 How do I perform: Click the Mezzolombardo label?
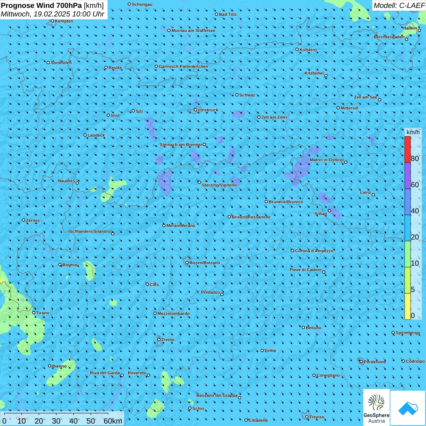pyautogui.click(x=173, y=313)
